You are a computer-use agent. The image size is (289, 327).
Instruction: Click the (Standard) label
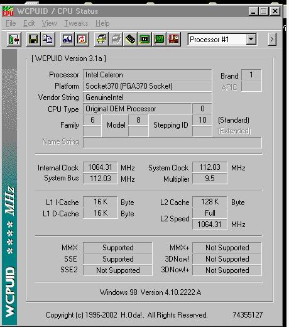[234, 120]
